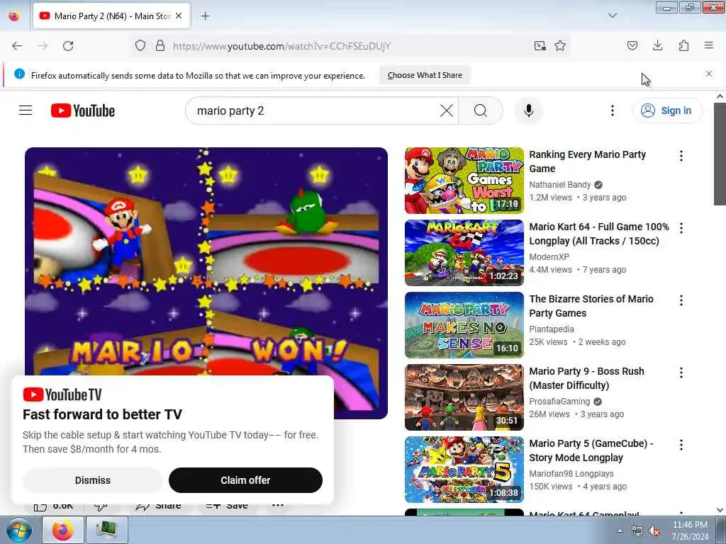Go to YouTube home via logo
This screenshot has width=726, height=544.
click(83, 110)
